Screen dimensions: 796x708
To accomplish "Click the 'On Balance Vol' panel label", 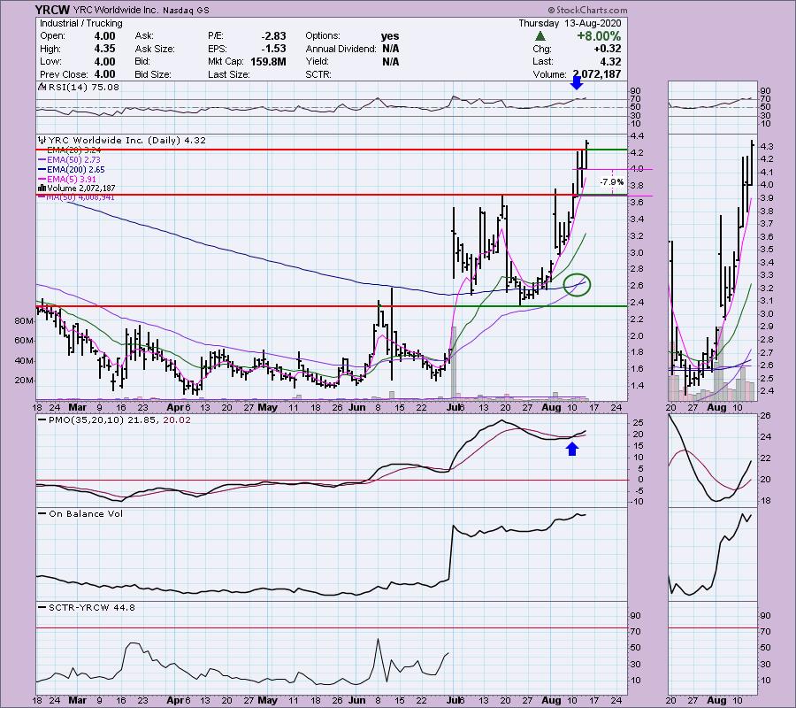I will pyautogui.click(x=86, y=514).
